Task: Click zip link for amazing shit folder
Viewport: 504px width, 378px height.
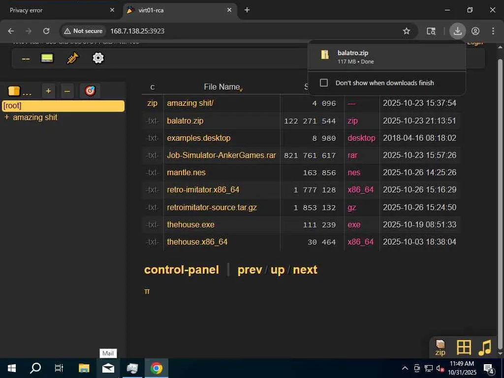Action: click(x=153, y=103)
